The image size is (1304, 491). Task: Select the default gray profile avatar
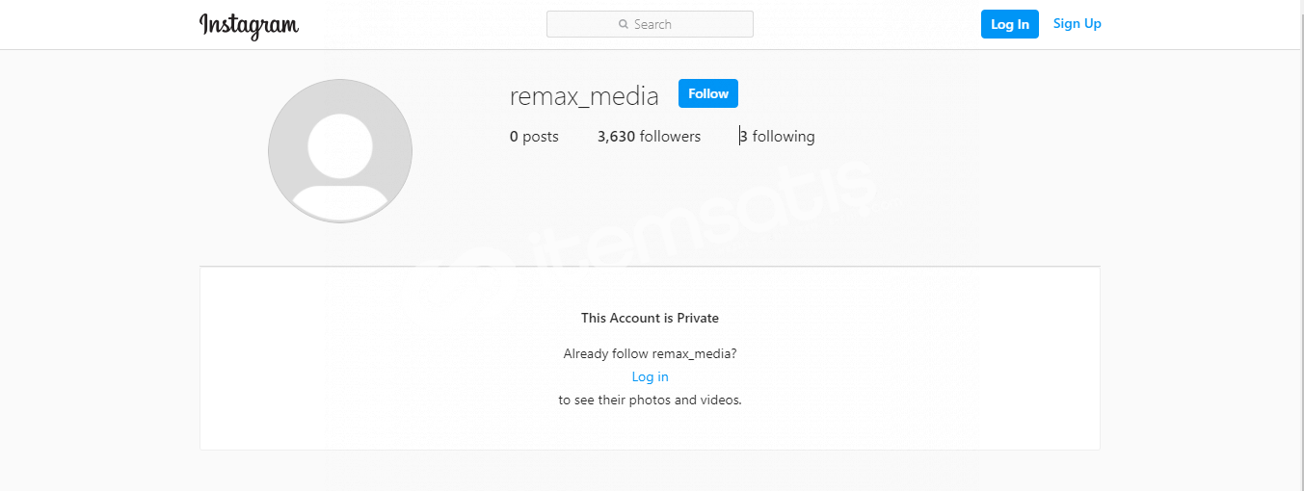(340, 151)
